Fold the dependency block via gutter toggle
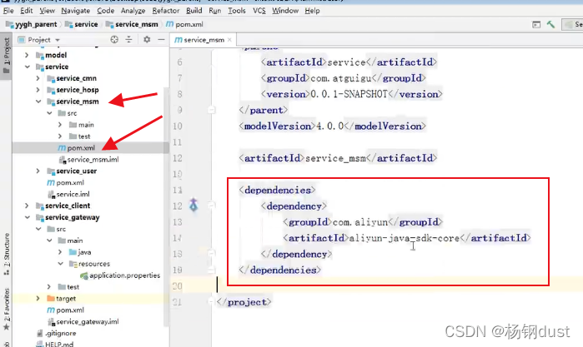Image resolution: width=583 pixels, height=347 pixels. point(211,205)
